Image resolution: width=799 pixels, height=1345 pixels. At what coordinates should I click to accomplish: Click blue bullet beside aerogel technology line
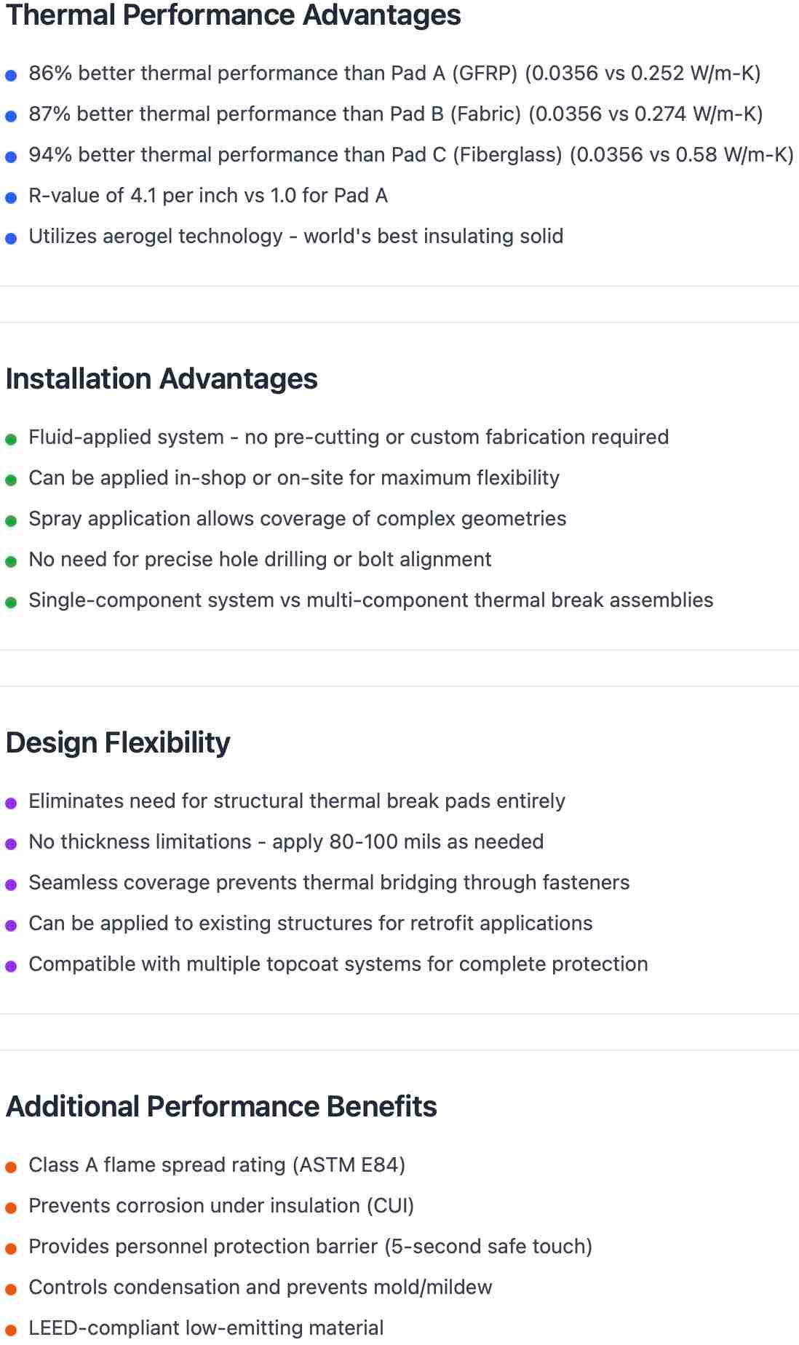coord(11,238)
